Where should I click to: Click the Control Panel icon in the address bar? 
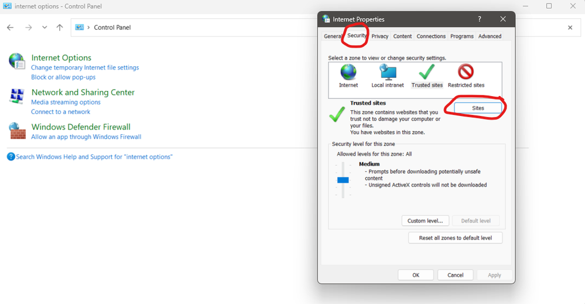(80, 27)
